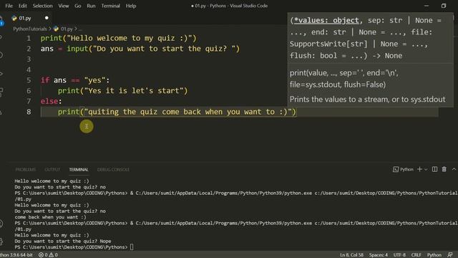Click the Python icon in the breadcrumb

(56, 29)
